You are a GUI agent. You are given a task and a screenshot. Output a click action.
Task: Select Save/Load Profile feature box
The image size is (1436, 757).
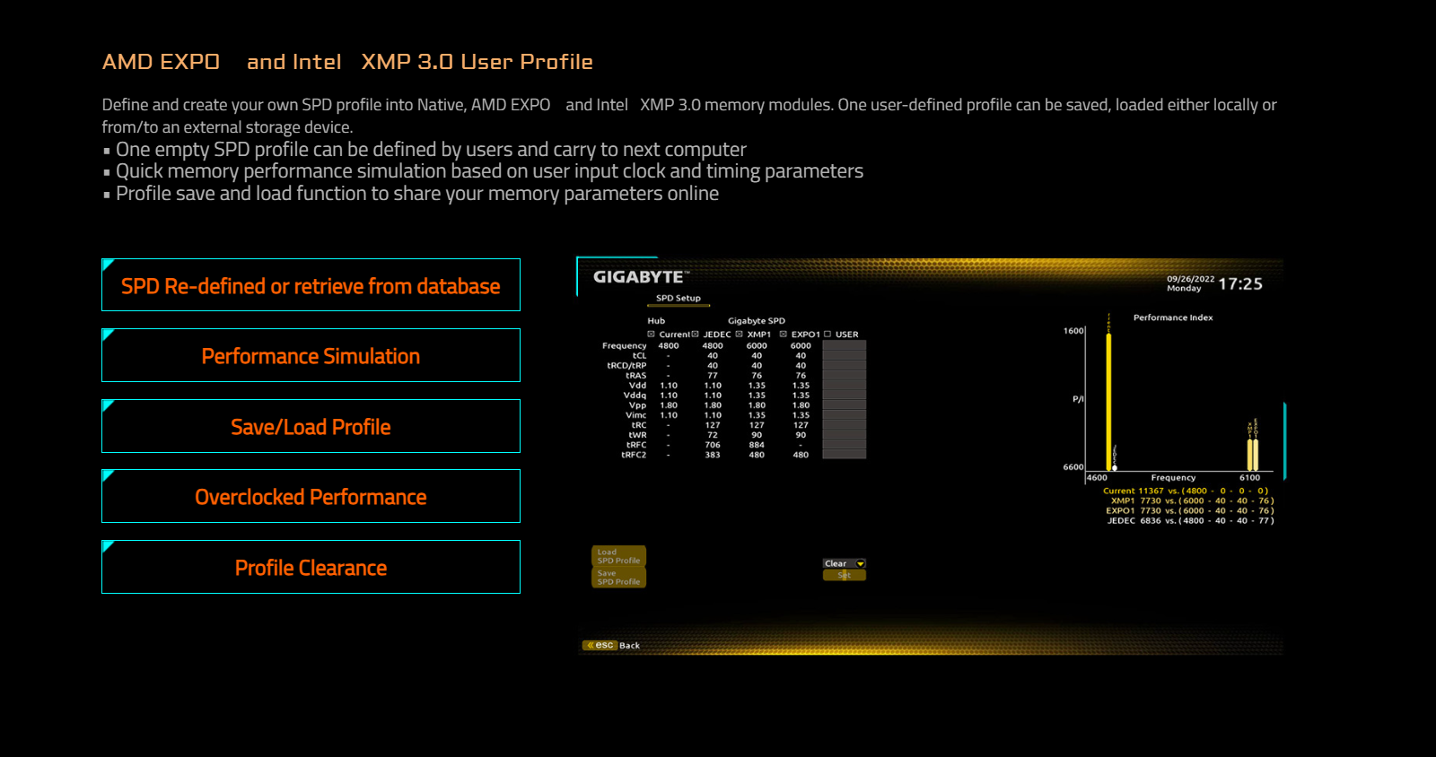(311, 427)
